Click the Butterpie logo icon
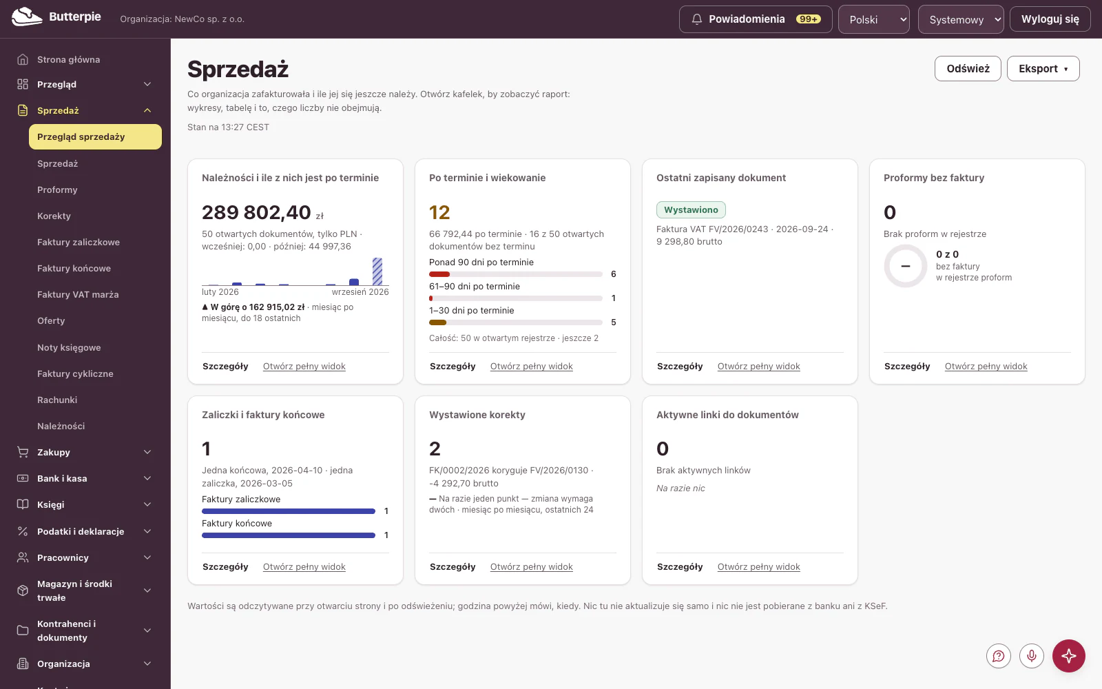The height and width of the screenshot is (689, 1102). [27, 17]
